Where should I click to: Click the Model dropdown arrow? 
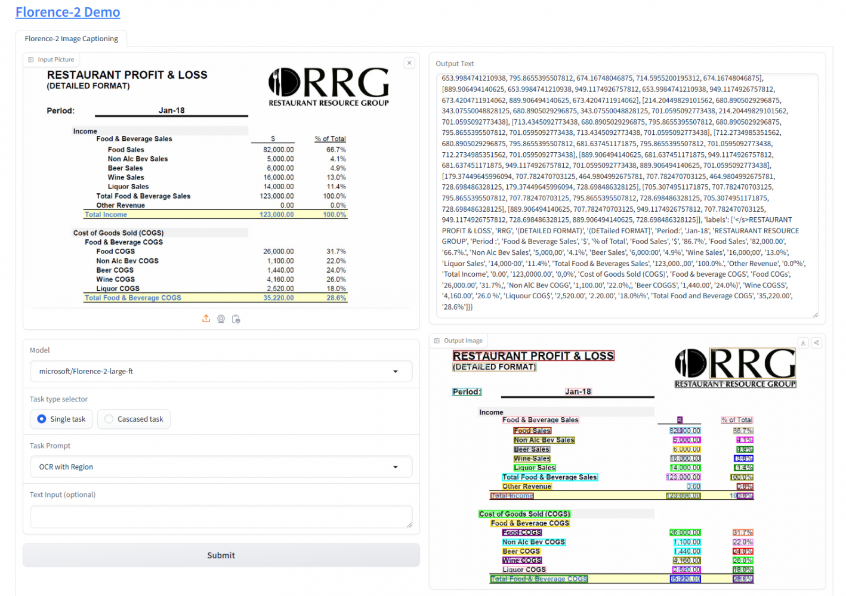coord(396,372)
